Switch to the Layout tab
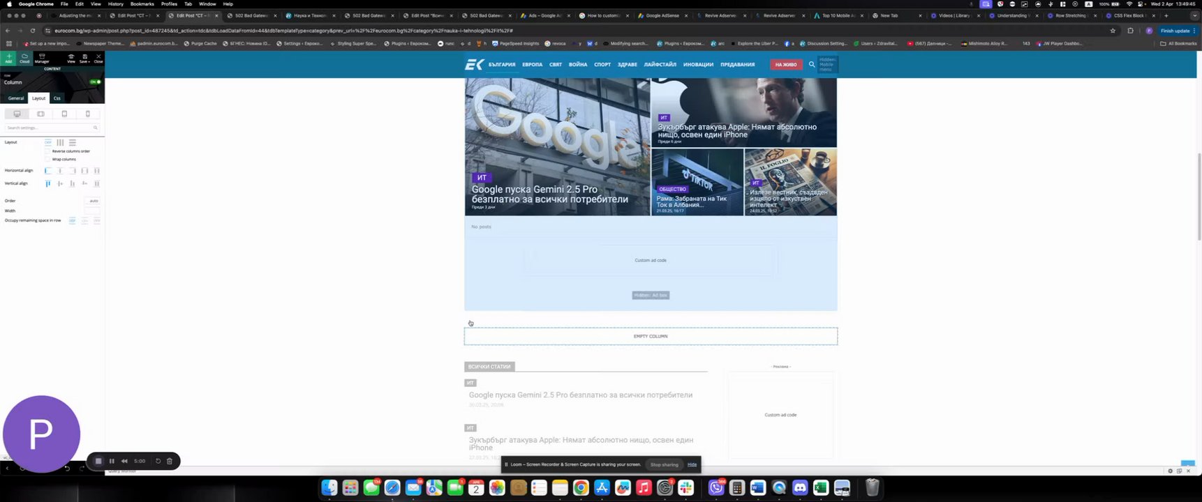This screenshot has height=502, width=1202. [x=38, y=98]
